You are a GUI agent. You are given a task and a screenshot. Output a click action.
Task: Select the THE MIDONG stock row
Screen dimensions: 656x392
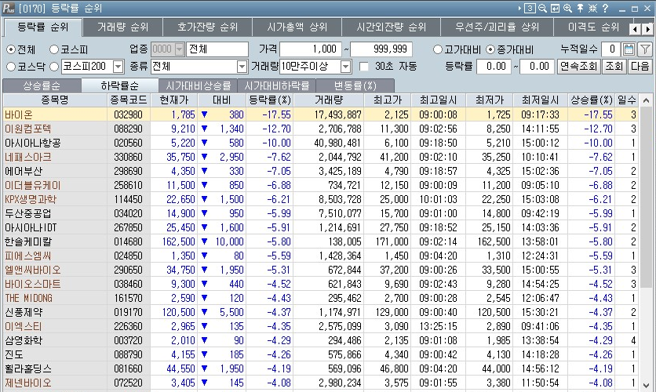320,298
